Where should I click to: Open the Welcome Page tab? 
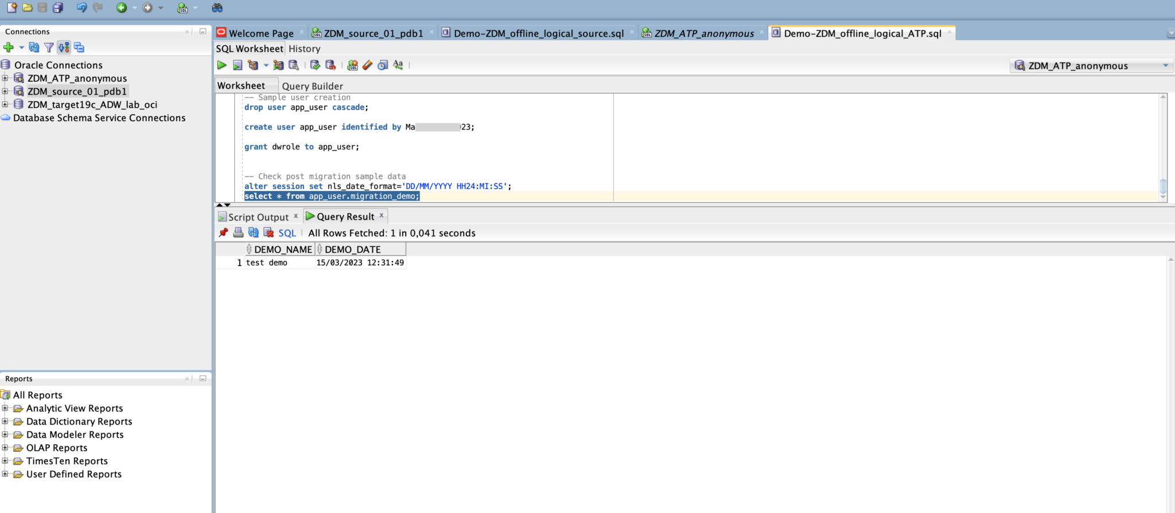[x=260, y=33]
